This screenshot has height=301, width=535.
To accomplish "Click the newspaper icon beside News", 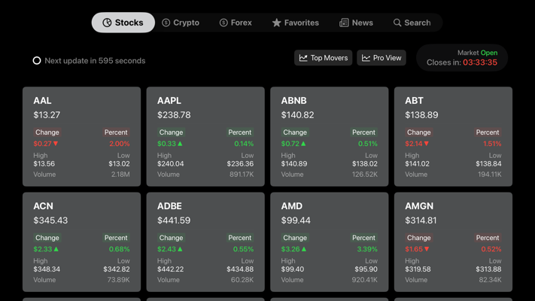I will (x=344, y=23).
